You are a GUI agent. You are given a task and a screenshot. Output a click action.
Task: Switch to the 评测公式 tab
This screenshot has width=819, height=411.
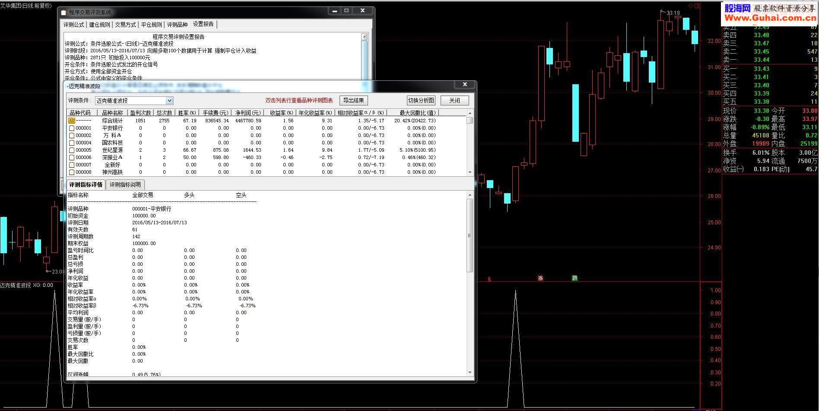(x=74, y=25)
